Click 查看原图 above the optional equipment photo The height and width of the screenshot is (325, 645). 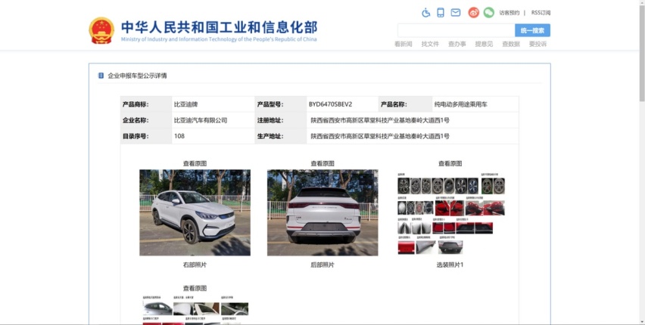point(450,163)
